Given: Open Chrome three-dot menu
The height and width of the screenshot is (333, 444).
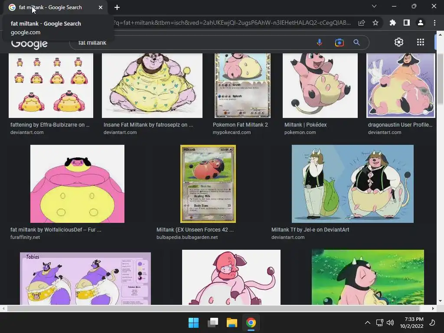Looking at the screenshot, I should click(434, 23).
